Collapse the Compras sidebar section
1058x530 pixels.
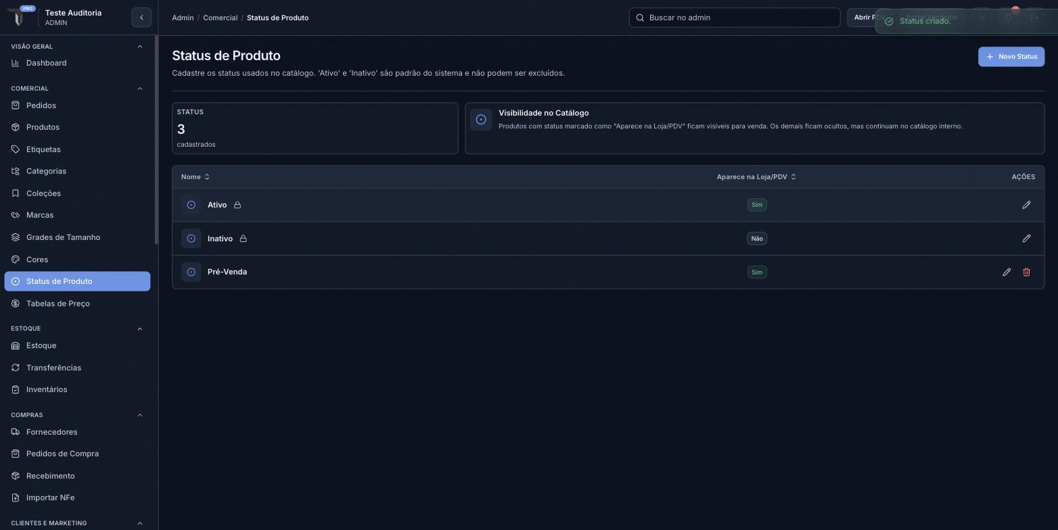tap(140, 415)
